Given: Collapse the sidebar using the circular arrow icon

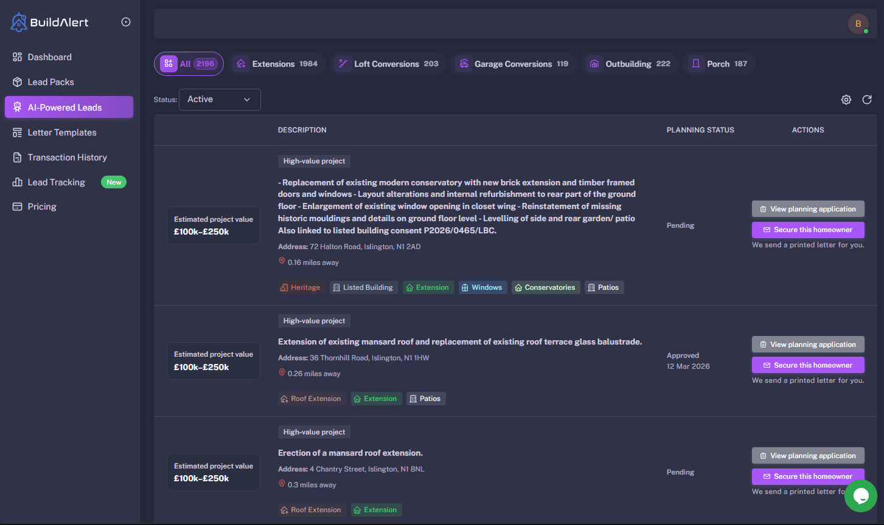Looking at the screenshot, I should [125, 21].
